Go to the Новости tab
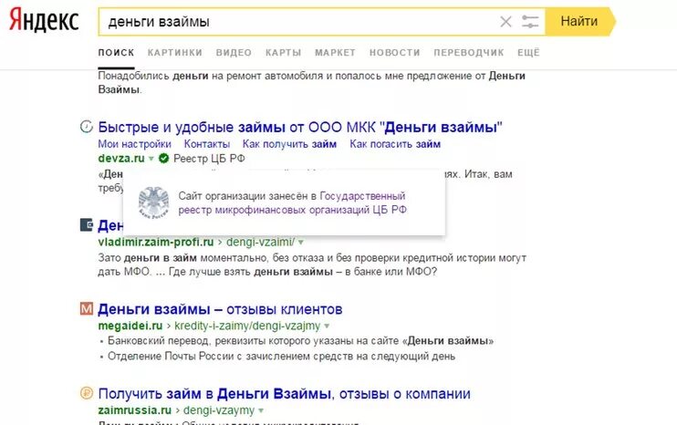The width and height of the screenshot is (677, 425). 395,53
